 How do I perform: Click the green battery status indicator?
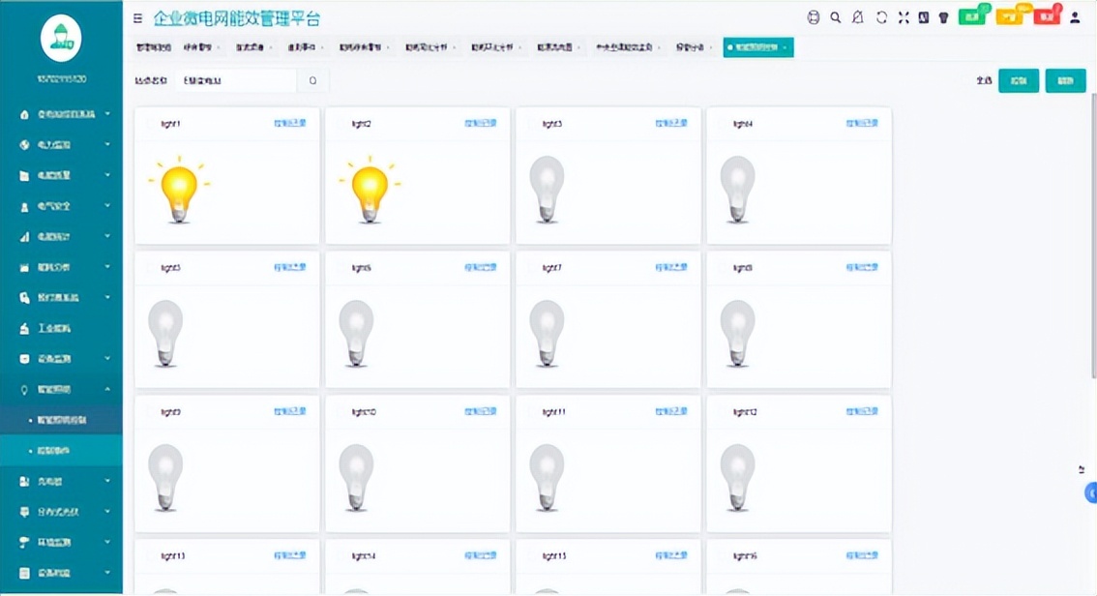pyautogui.click(x=970, y=16)
